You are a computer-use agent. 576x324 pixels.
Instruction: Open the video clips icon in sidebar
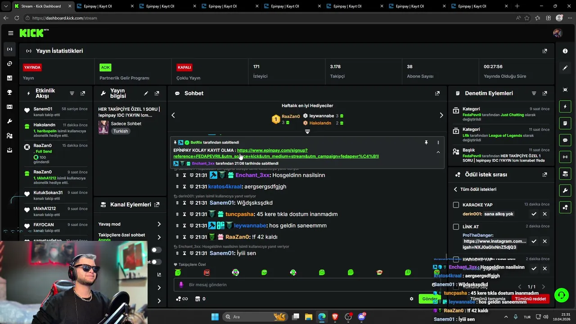9,107
